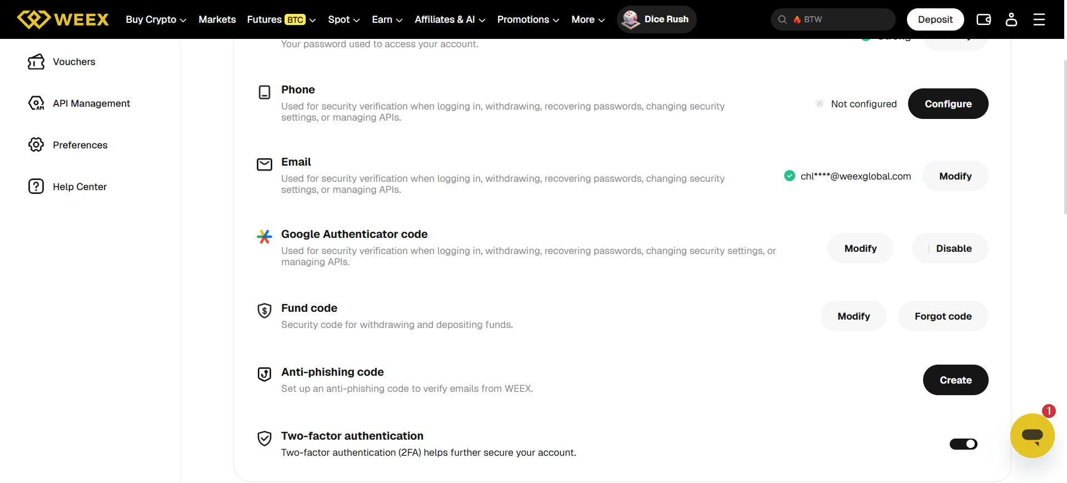The height and width of the screenshot is (483, 1067).
Task: Go to Markets in the navigation bar
Action: click(x=217, y=19)
